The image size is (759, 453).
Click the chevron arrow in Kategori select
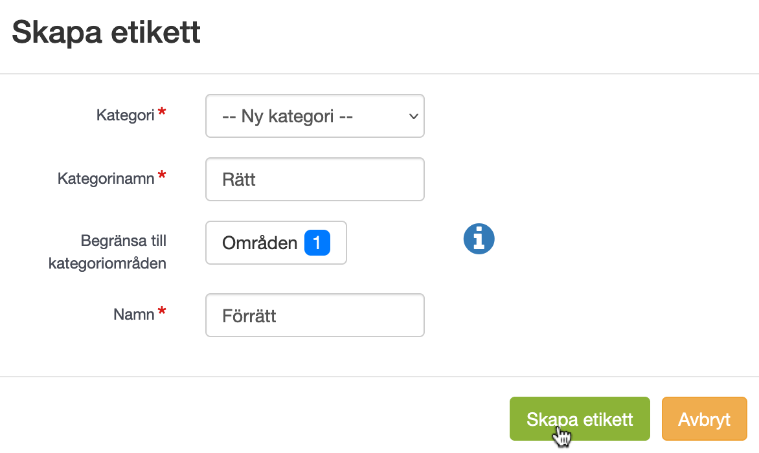click(x=413, y=116)
